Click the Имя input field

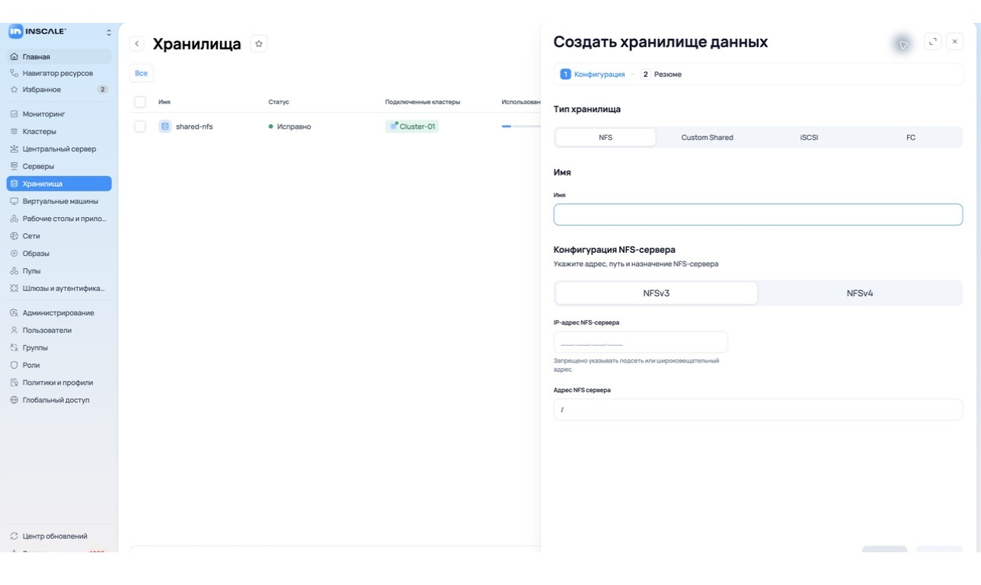point(758,215)
